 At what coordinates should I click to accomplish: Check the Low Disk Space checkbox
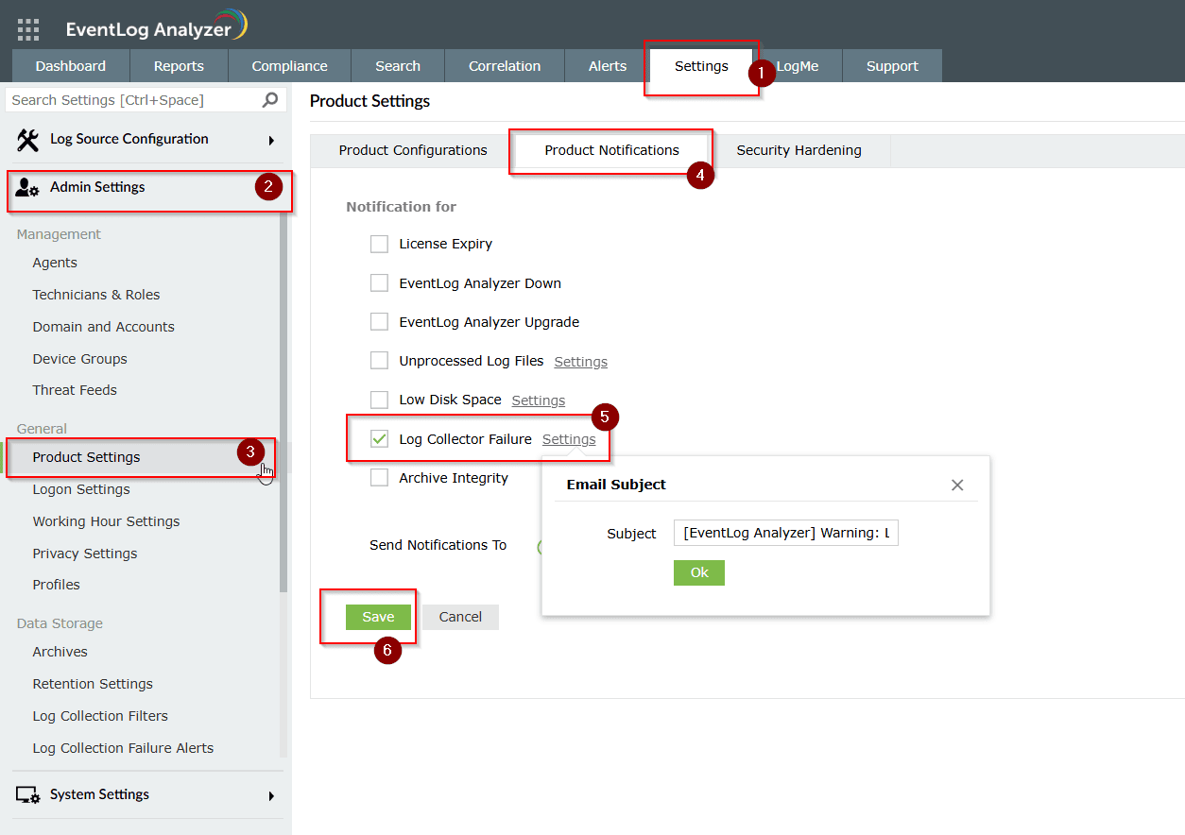pos(379,400)
